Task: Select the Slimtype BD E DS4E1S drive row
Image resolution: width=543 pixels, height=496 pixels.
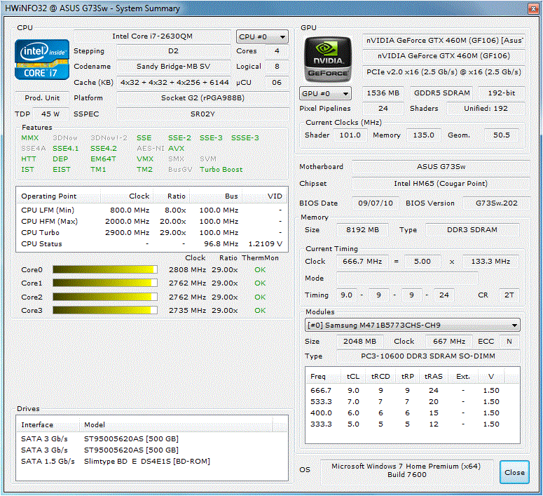Action: (151, 462)
